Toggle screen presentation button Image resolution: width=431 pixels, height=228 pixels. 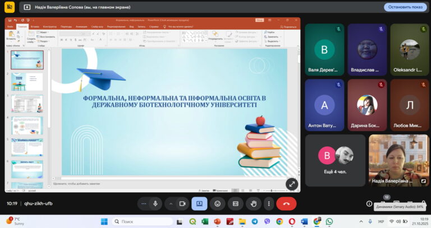[x=199, y=203]
